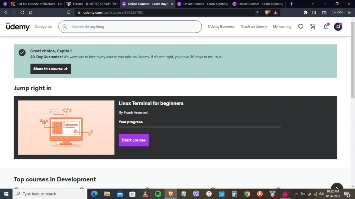Click Share this course button

[x=51, y=69]
